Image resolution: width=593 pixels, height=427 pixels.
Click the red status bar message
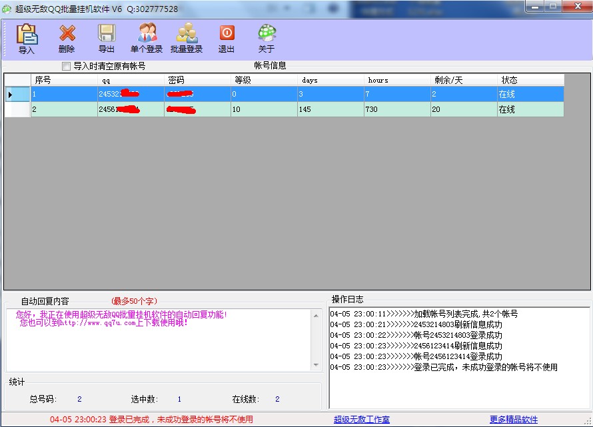pyautogui.click(x=151, y=420)
